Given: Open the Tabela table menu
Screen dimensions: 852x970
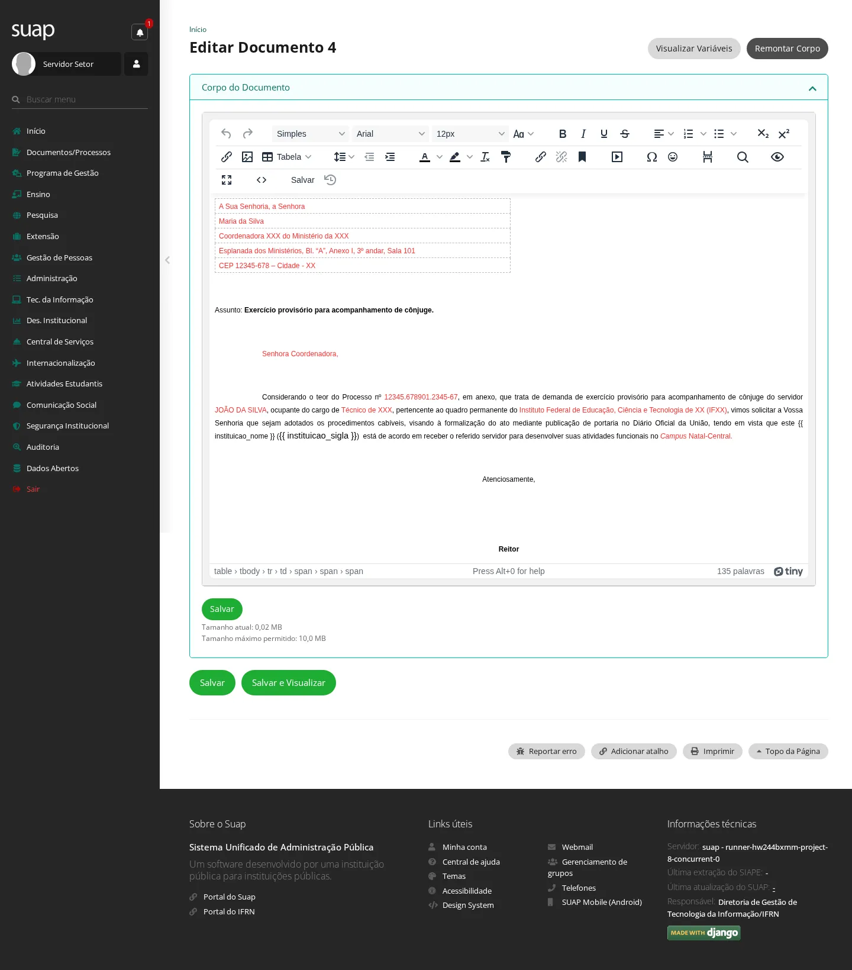Looking at the screenshot, I should [287, 157].
